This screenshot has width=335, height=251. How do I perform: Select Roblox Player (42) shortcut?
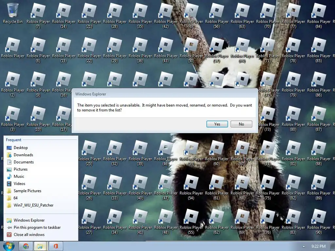coord(166,15)
